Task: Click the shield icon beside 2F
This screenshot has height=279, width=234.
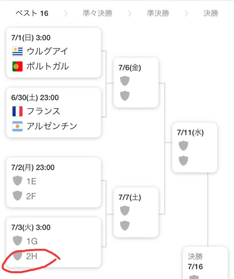Action: coord(17,196)
